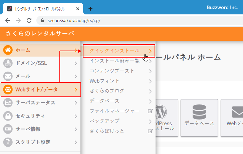This screenshot has width=243, height=154.
Task: Close the レンタルサーバ コントロールパネル tab
Action: pos(78,9)
